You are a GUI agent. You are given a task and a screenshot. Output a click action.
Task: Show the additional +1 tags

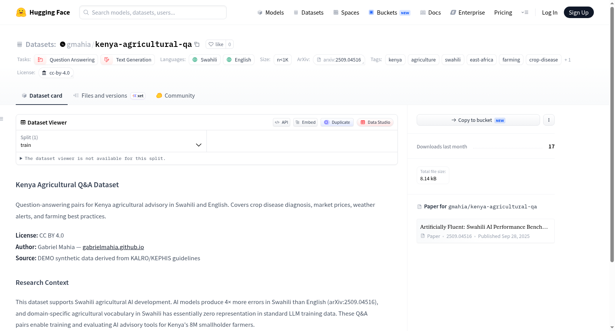pos(567,60)
